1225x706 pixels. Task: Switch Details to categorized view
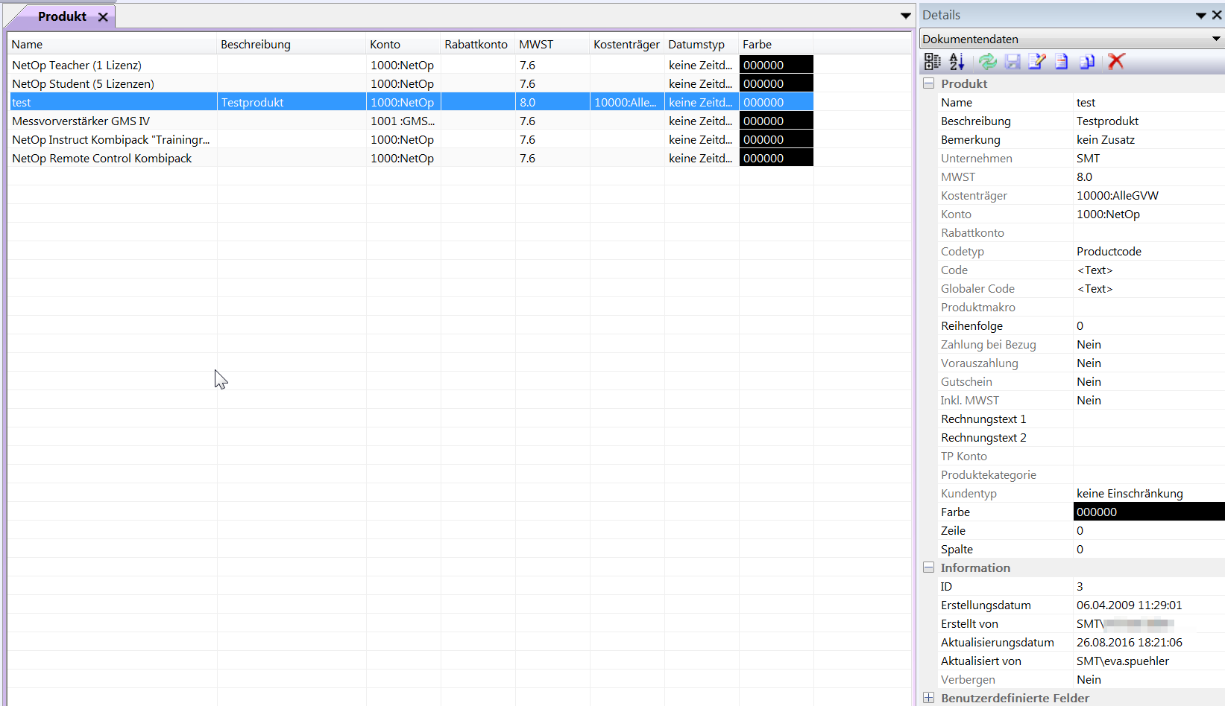[x=932, y=62]
